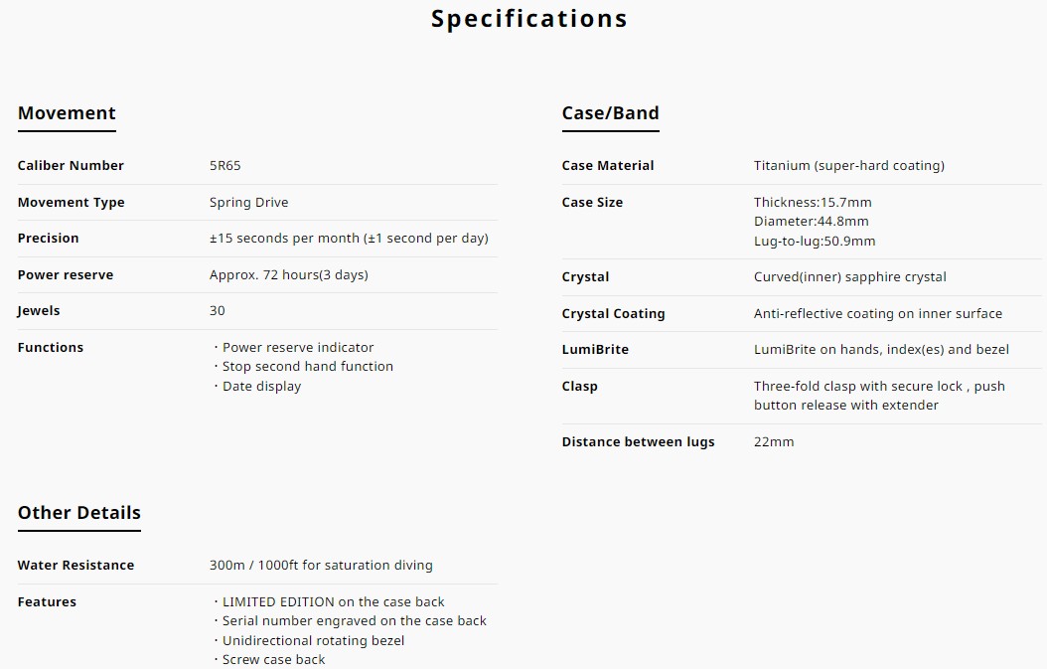The height and width of the screenshot is (669, 1047).
Task: Click the Jewels value 30
Action: (217, 311)
